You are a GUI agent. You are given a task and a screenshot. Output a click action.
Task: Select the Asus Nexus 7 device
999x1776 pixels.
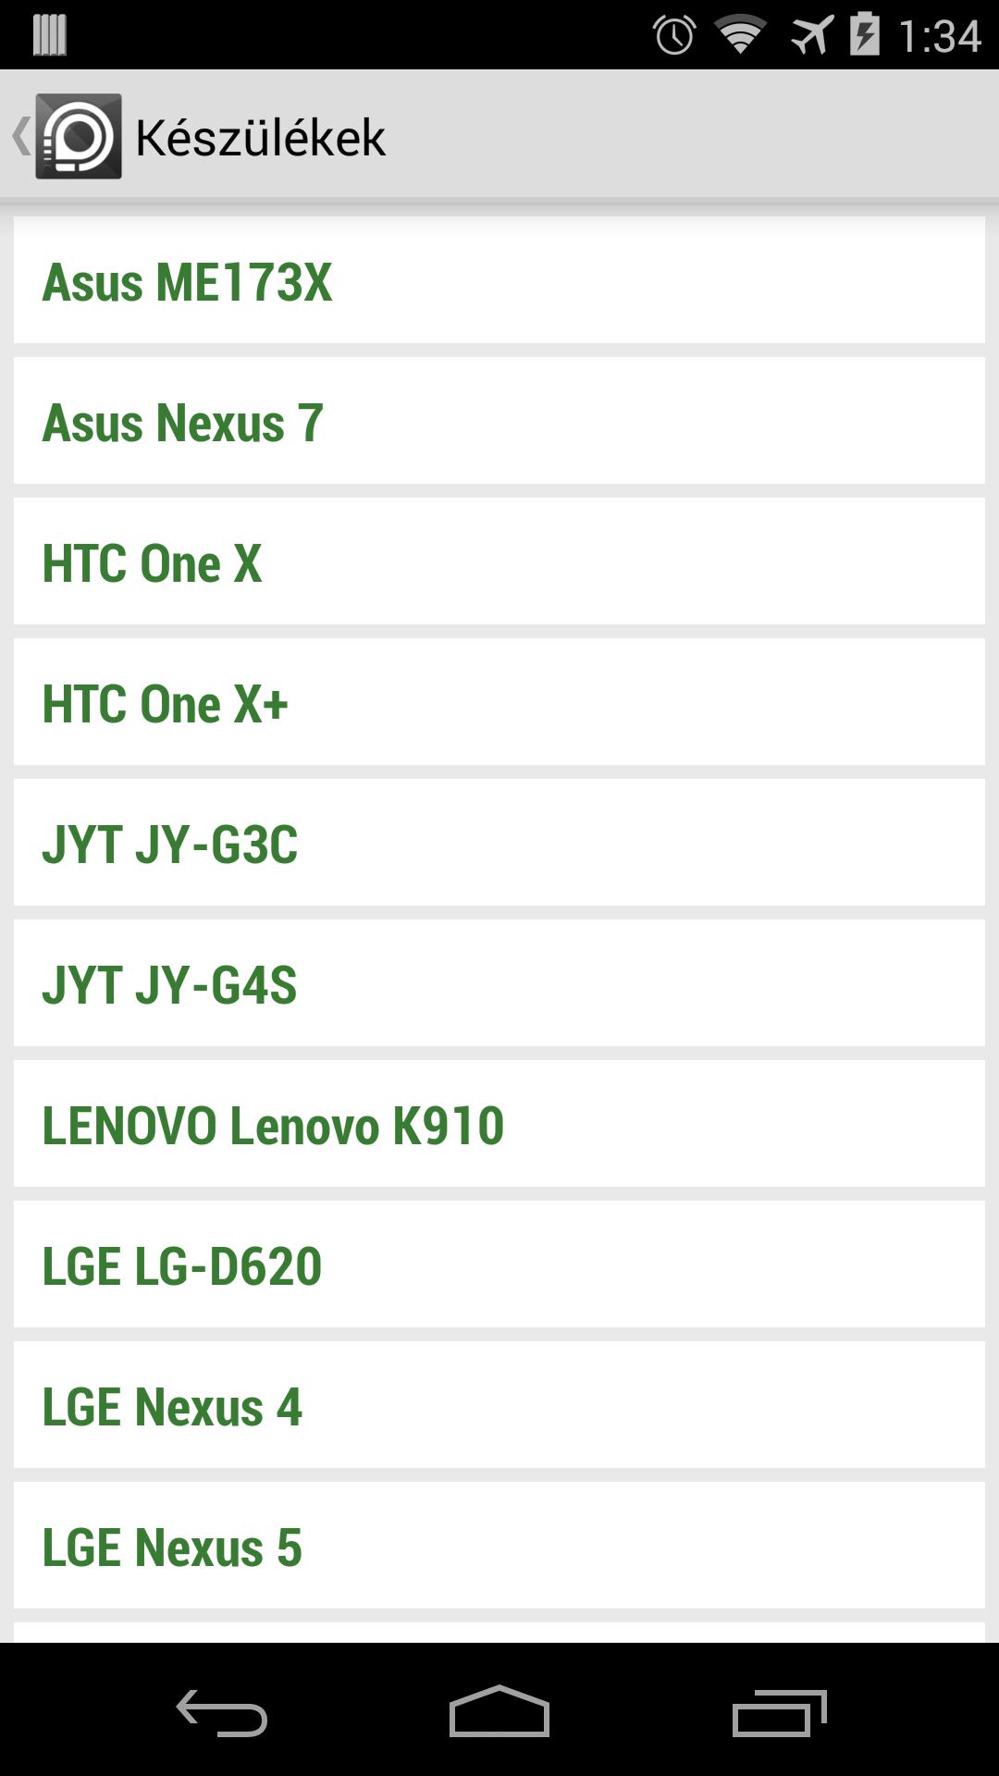pos(499,421)
